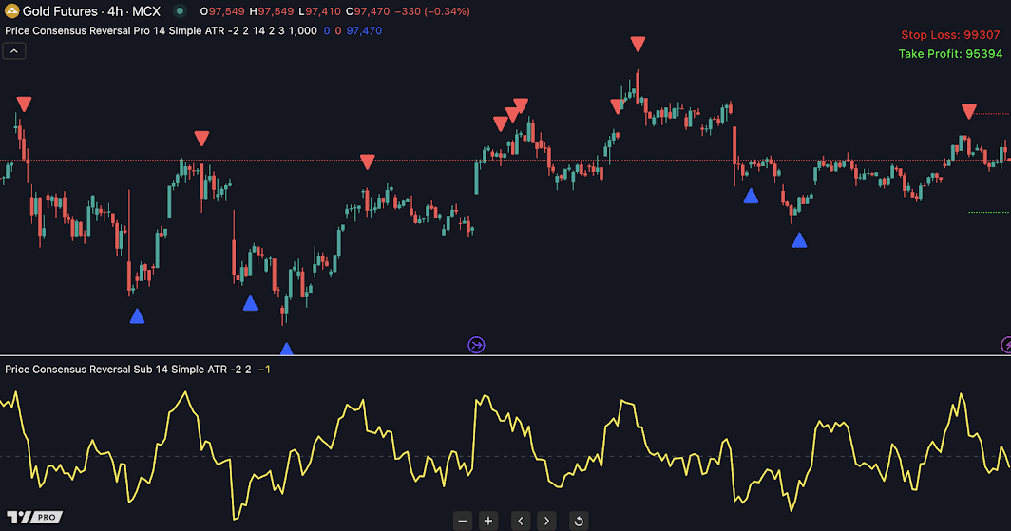This screenshot has width=1011, height=531.
Task: Click the gold symbol logo icon
Action: 11,11
